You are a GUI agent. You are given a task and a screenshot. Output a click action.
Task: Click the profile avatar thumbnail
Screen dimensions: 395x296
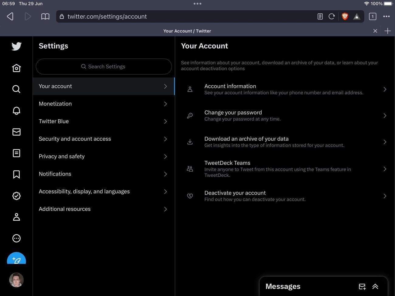pyautogui.click(x=16, y=280)
